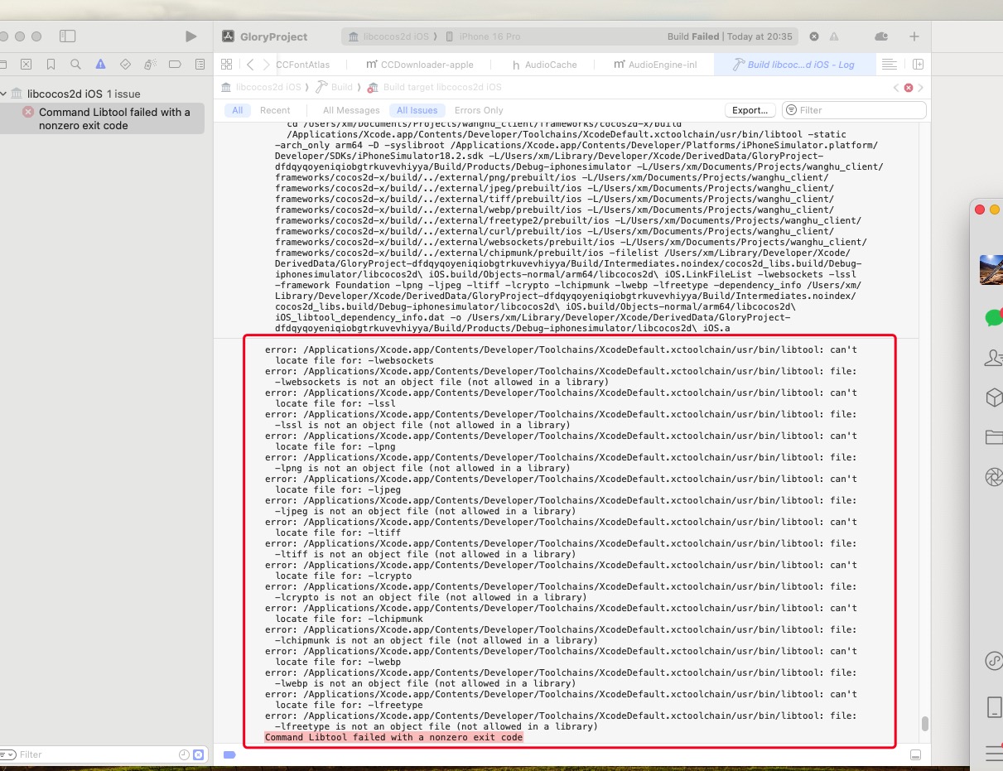Click the cube icon in right window
1003x771 pixels.
tap(994, 398)
